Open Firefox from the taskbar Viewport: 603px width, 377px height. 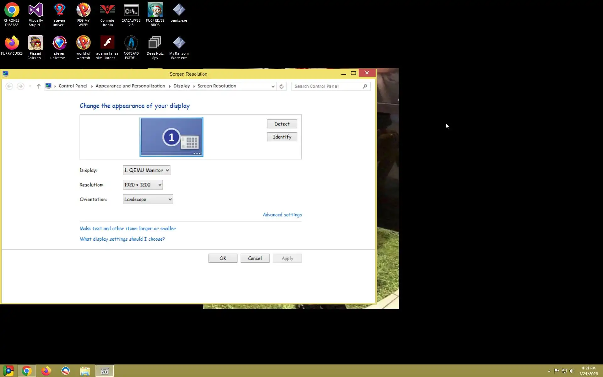tap(46, 371)
